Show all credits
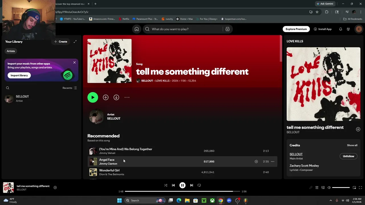 point(352,145)
